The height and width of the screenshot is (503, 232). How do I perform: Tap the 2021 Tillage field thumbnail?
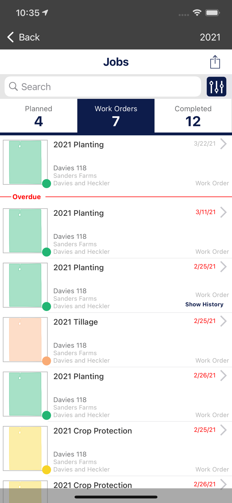pos(25,340)
